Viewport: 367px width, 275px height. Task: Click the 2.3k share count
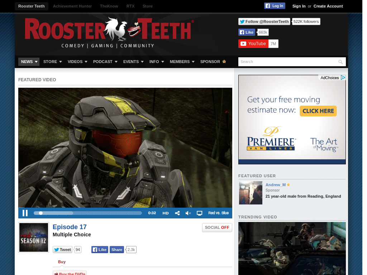(x=131, y=250)
